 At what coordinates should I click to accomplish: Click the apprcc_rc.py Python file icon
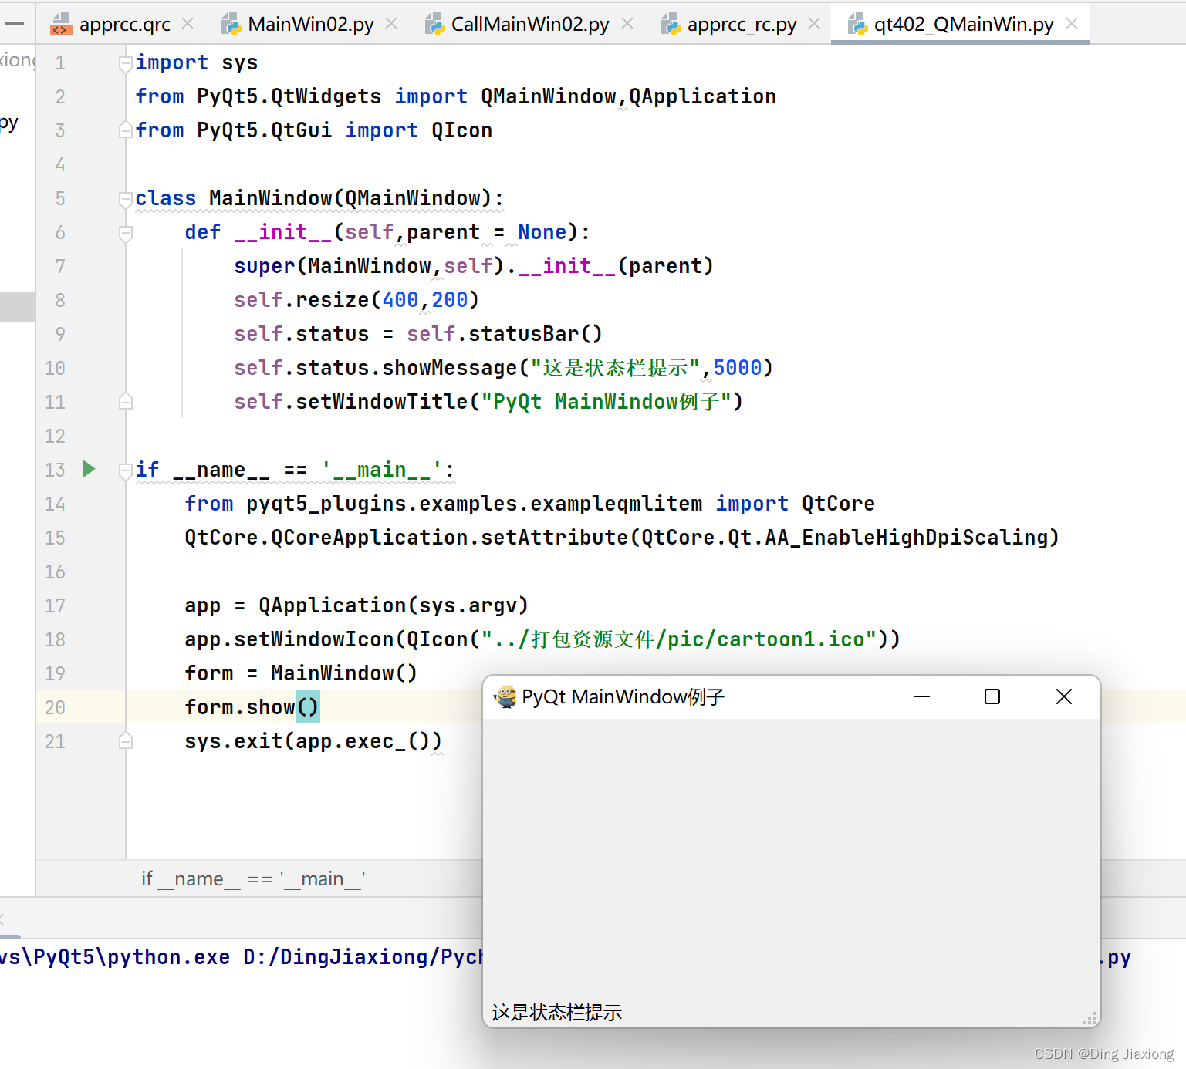(671, 25)
